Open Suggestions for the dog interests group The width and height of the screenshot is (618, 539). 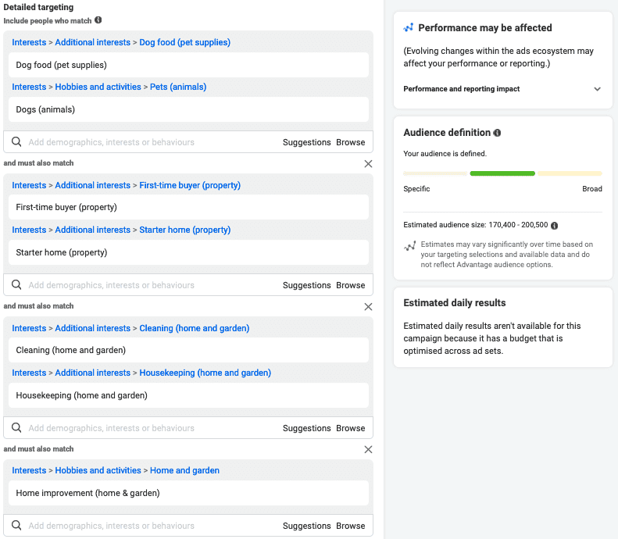tap(306, 142)
